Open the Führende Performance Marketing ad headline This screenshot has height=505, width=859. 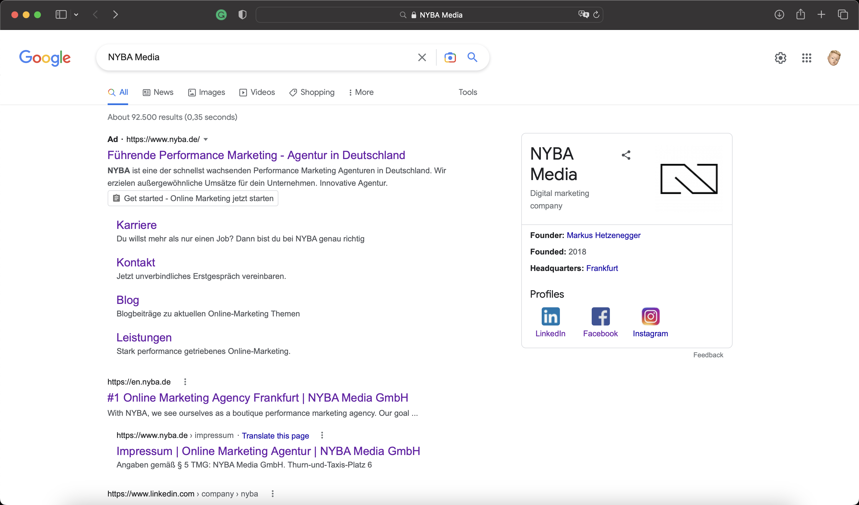[x=256, y=155]
